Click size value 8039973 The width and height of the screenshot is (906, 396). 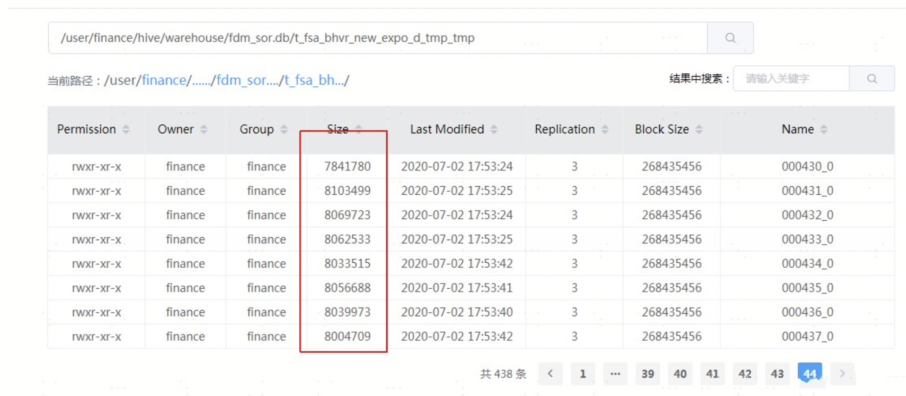point(347,312)
